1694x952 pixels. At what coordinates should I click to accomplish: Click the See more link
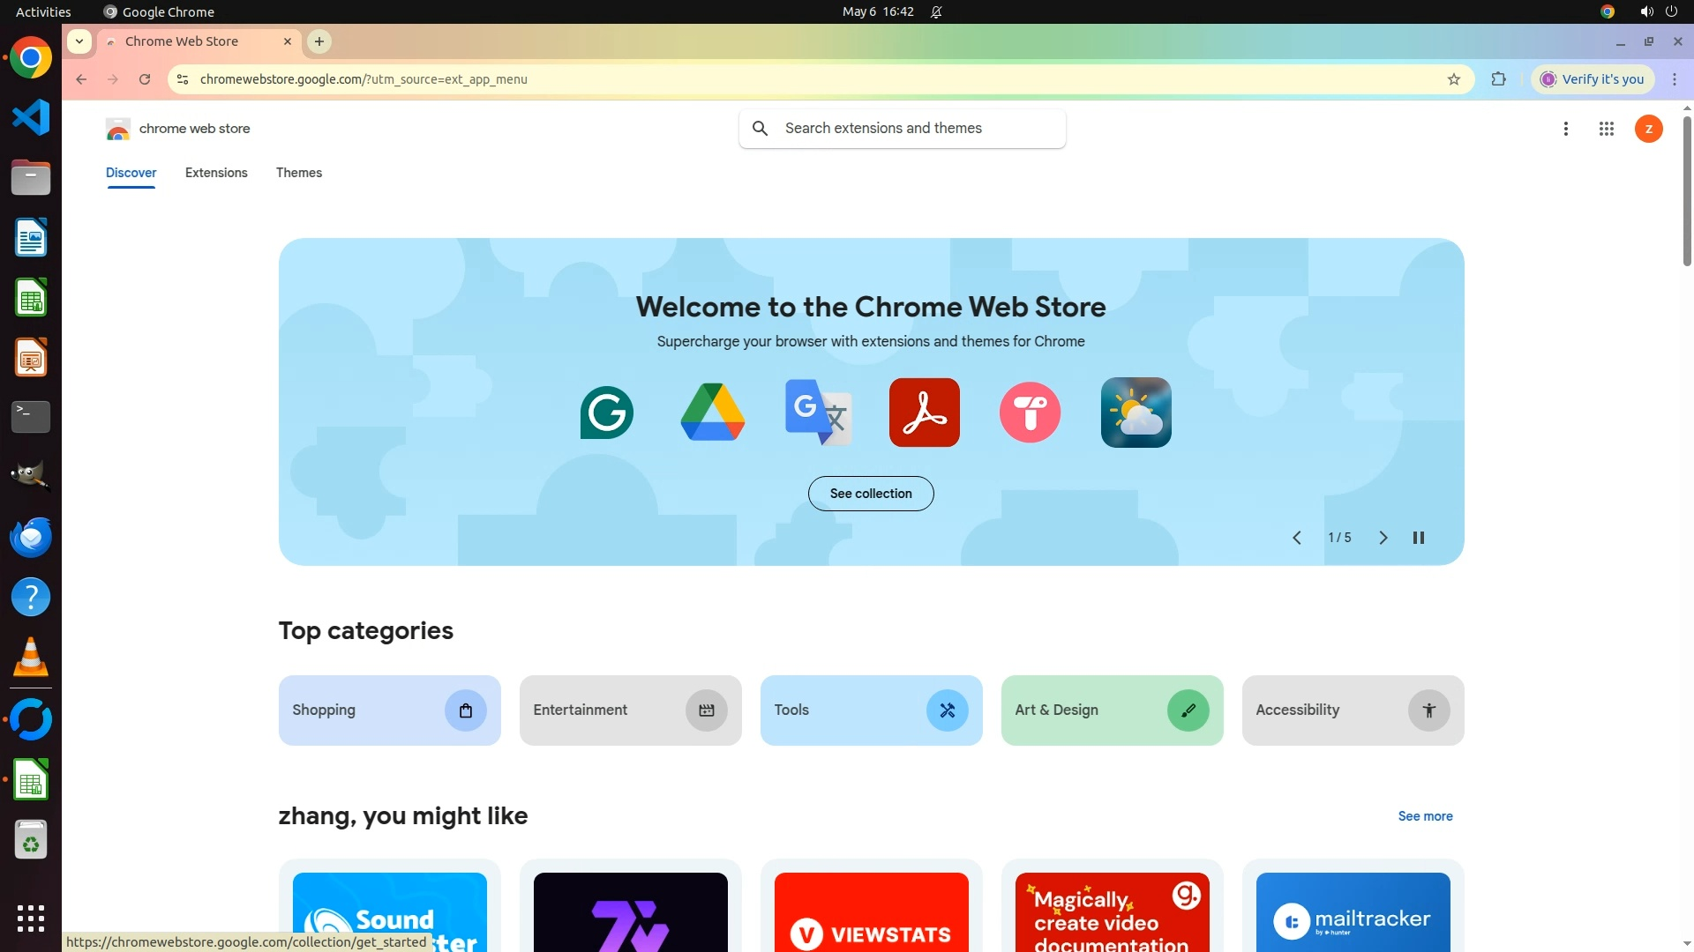click(x=1425, y=816)
